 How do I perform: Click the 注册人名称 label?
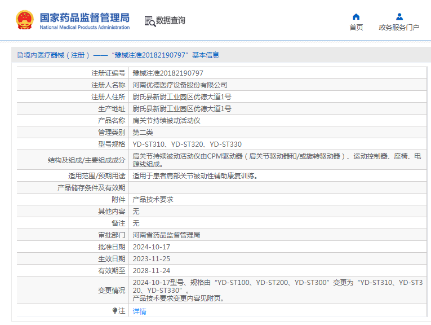108,85
